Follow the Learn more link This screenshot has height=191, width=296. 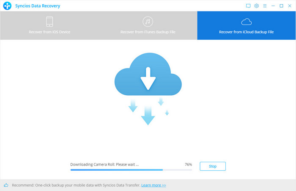click(x=153, y=185)
